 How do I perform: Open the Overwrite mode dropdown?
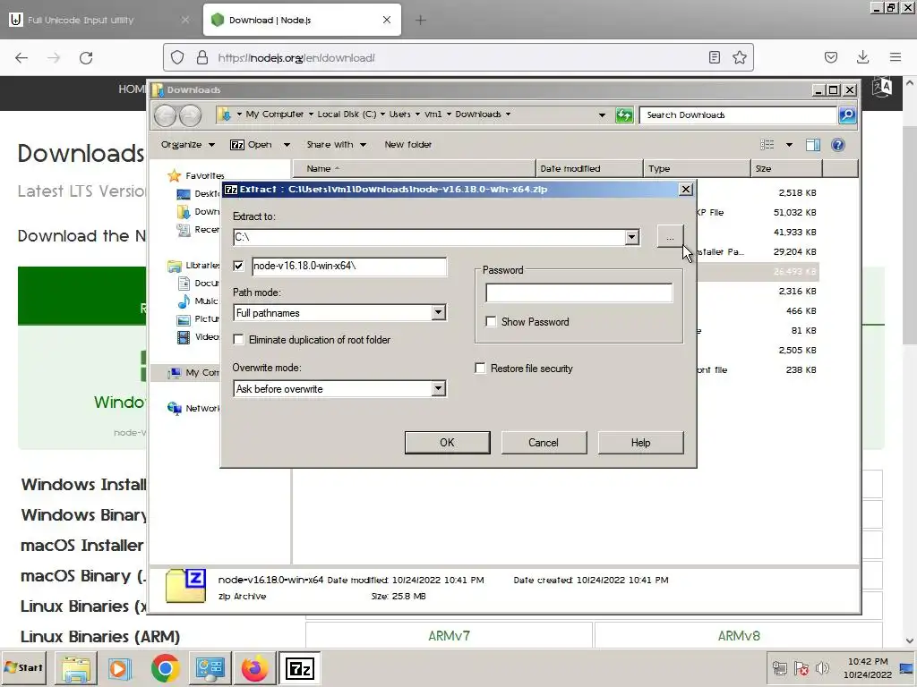(x=438, y=389)
